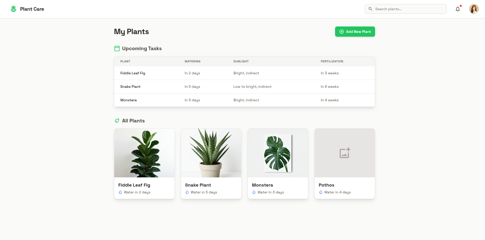Select the Fiddle Leaf Fig table row

(244, 73)
